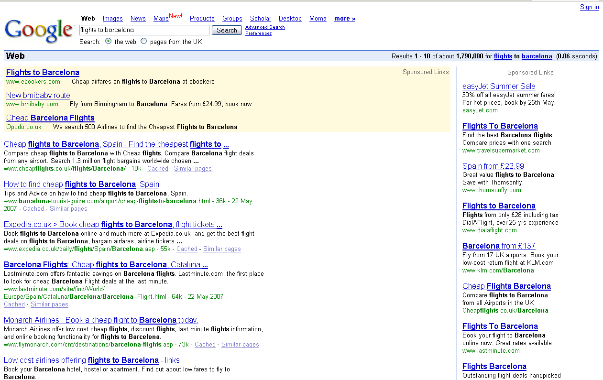Open the "Flights Barcelona" handpicked deals ad
This screenshot has height=380, width=603.
click(494, 367)
